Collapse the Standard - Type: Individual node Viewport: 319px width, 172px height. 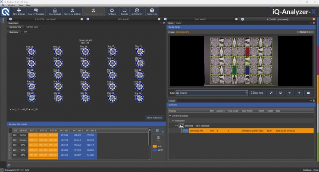coord(176,126)
